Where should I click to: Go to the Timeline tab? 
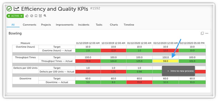[x=129, y=25]
